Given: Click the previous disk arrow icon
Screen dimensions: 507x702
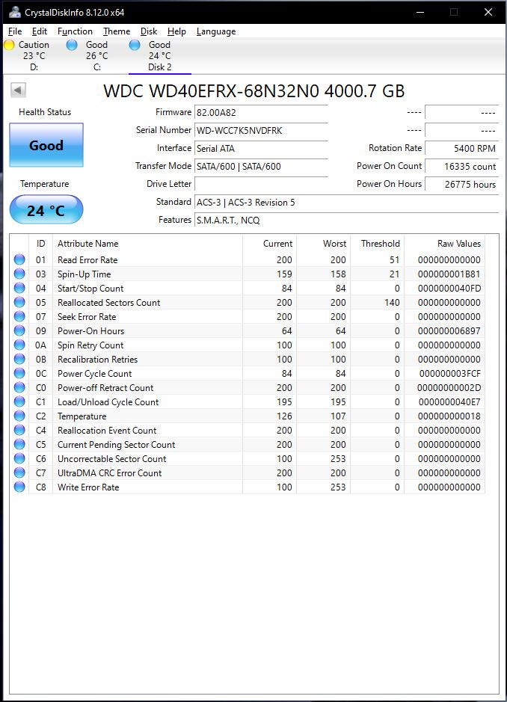Looking at the screenshot, I should tap(19, 90).
